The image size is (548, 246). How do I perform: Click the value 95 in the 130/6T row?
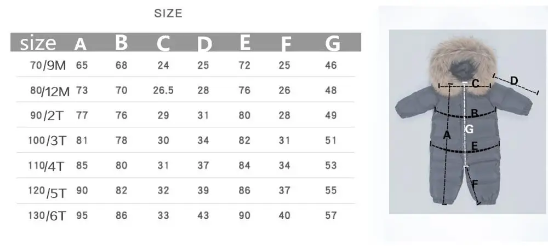pos(82,215)
